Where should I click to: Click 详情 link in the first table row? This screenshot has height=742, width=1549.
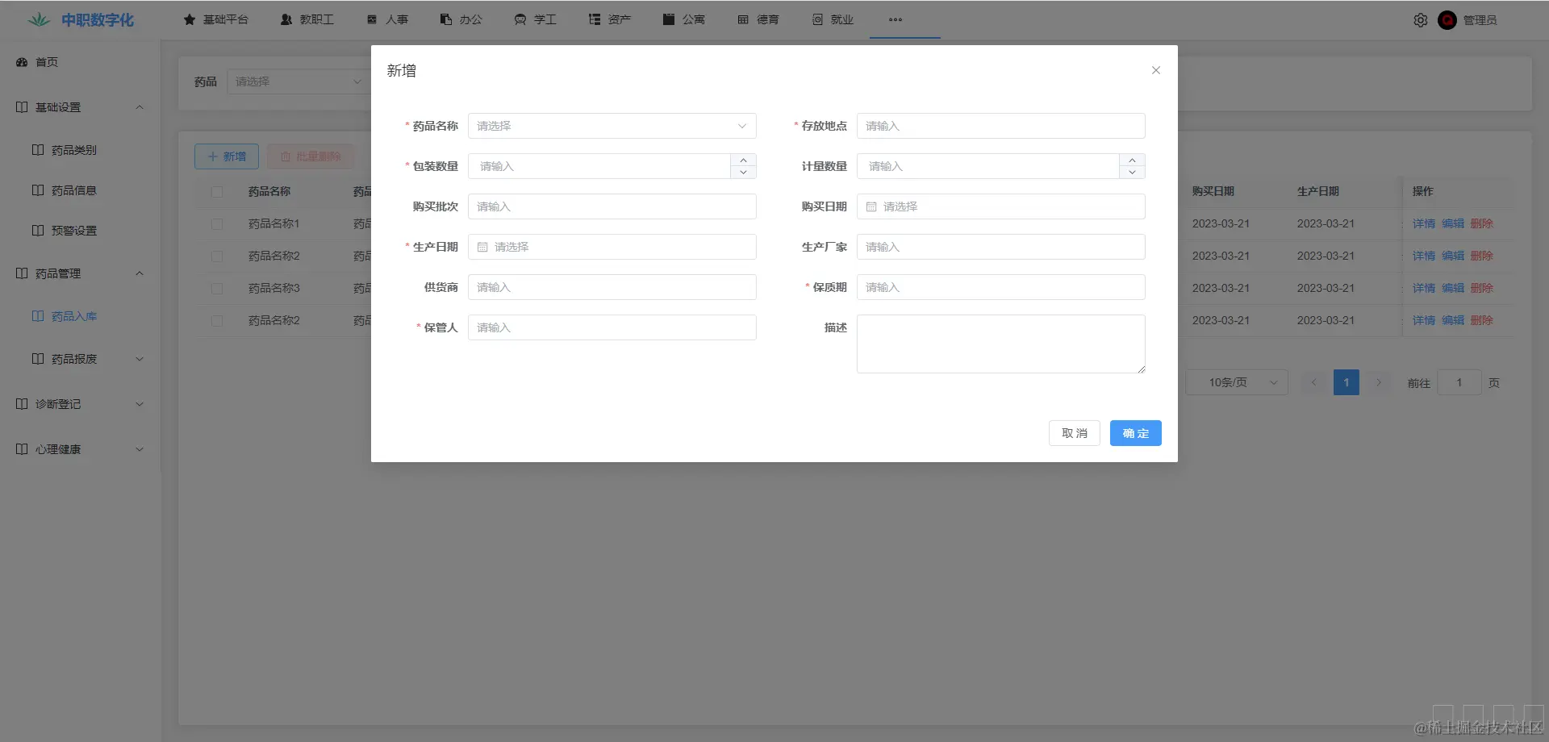[1424, 224]
